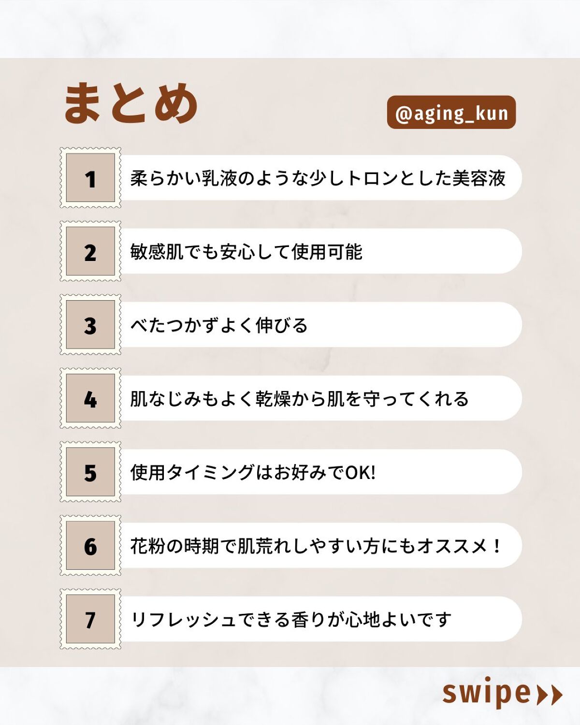Select the 肌なじみもよく乾燥から item

pyautogui.click(x=299, y=399)
